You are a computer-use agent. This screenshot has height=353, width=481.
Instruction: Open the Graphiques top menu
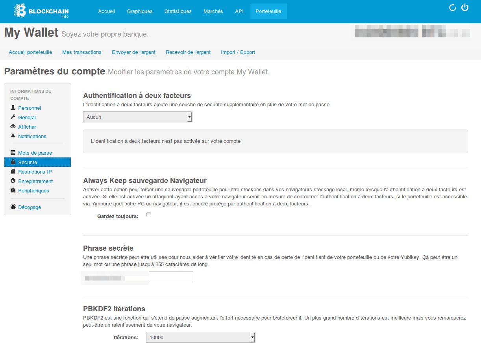(x=140, y=11)
